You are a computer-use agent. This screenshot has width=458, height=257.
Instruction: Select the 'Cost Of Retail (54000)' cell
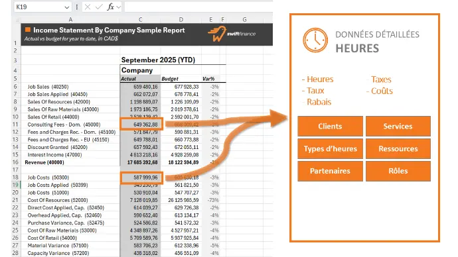click(52, 238)
